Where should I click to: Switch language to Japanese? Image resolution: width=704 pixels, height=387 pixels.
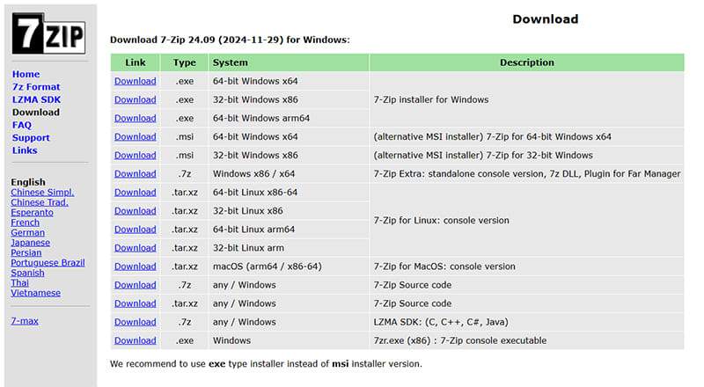(31, 243)
